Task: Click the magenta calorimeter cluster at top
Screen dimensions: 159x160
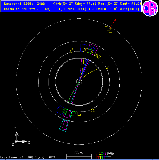Action: (94, 49)
